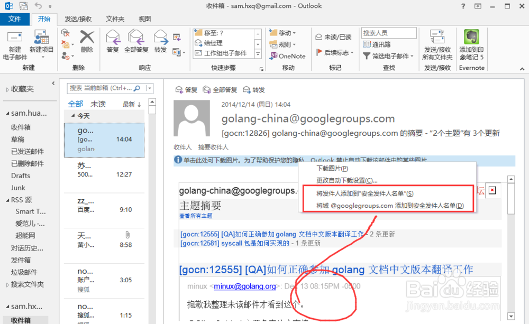
Task: Open 后续标志 follow-up flag menu
Action: point(335,52)
